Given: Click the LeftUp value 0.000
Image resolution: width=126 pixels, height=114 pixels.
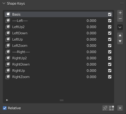Looking at the screenshot, I should (x=91, y=39).
